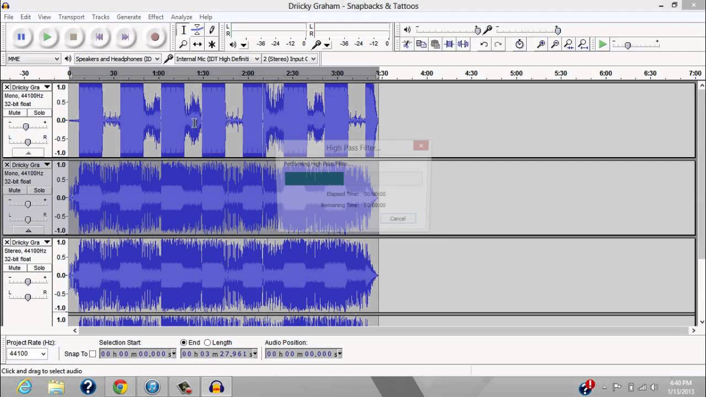706x397 pixels.
Task: Click the output volume slider knob
Action: (x=478, y=30)
